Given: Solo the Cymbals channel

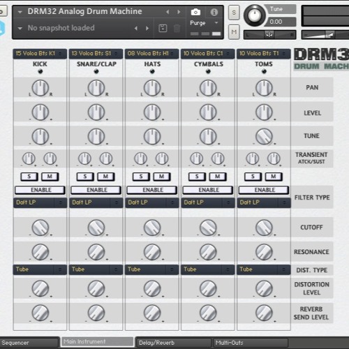Looking at the screenshot, I should point(197,177).
